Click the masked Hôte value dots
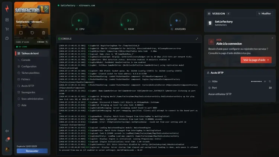Image resolution: width=279 pixels, height=157 pixels. tap(256, 81)
